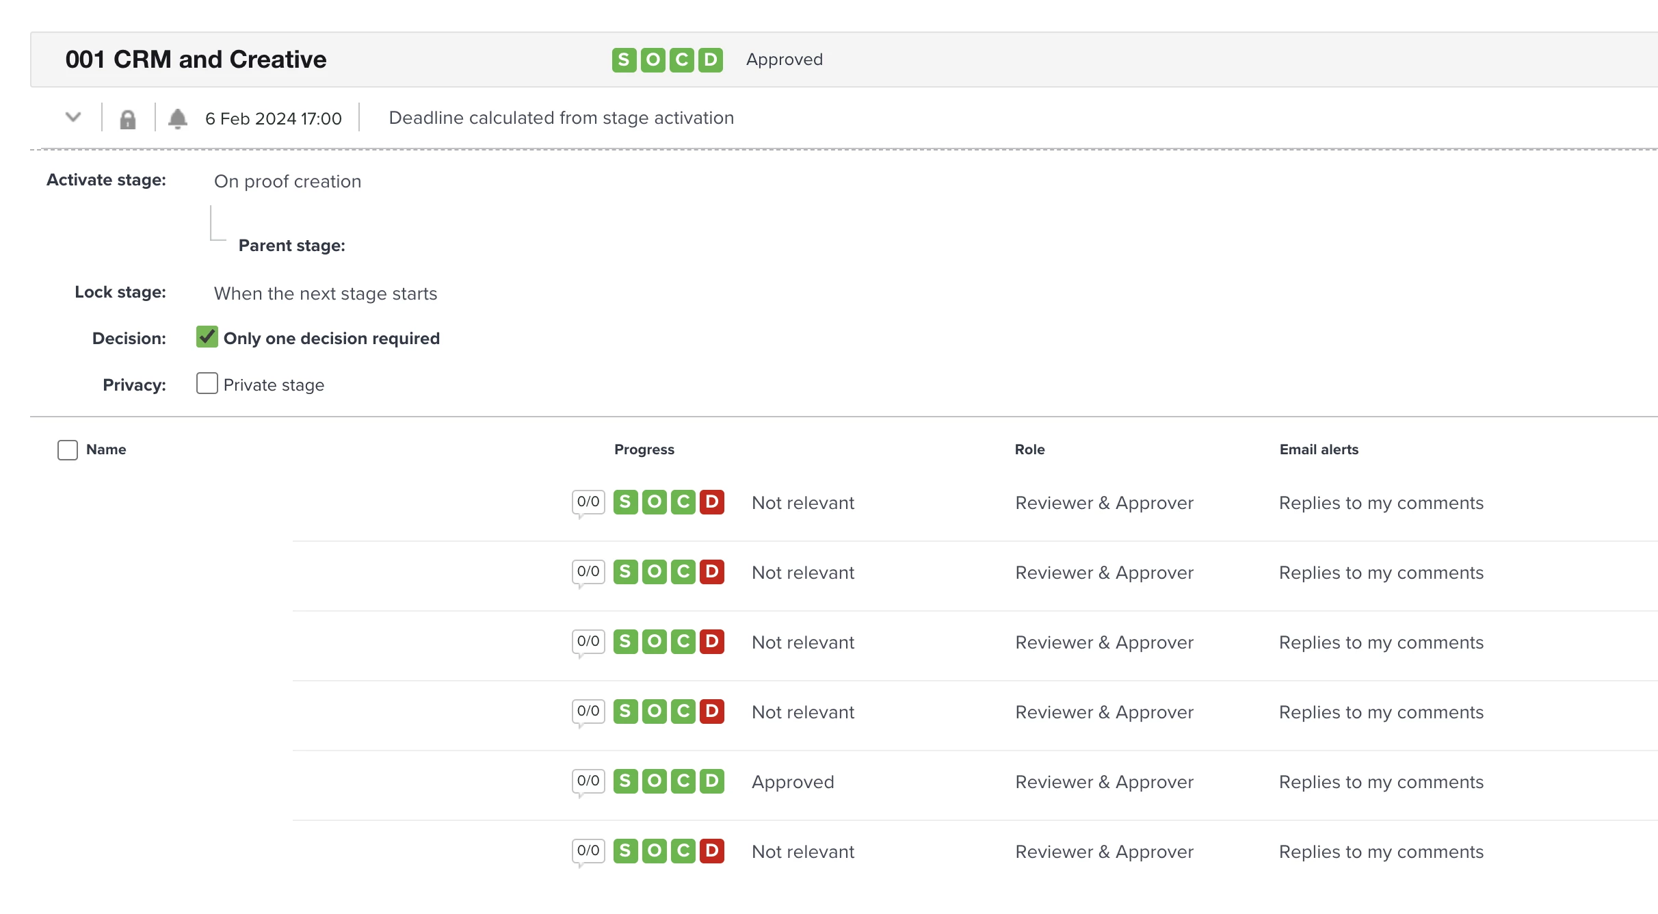Click the bell reminder icon
Screen dimensions: 1658x914
click(x=178, y=119)
